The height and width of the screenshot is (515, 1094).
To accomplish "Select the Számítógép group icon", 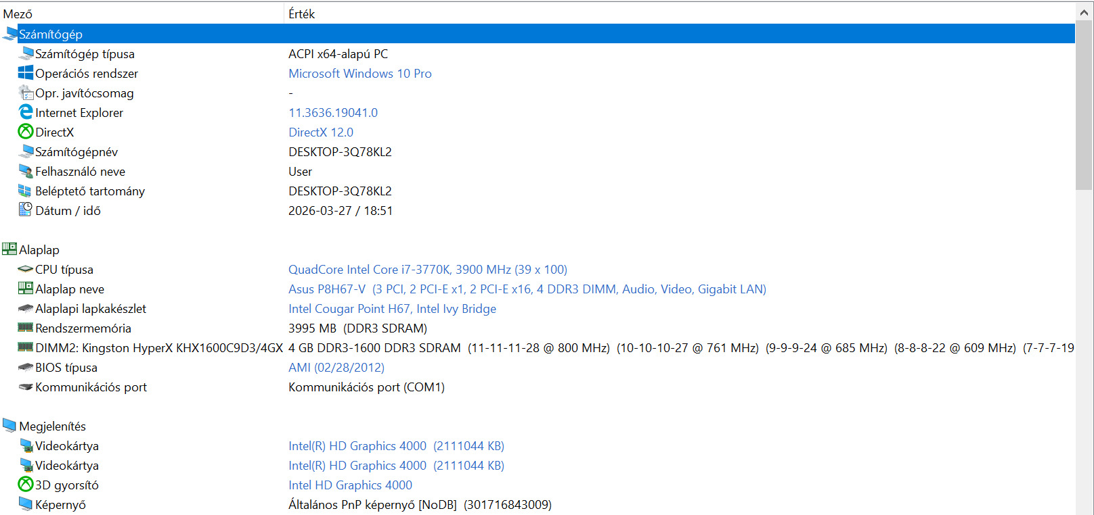I will tap(10, 34).
